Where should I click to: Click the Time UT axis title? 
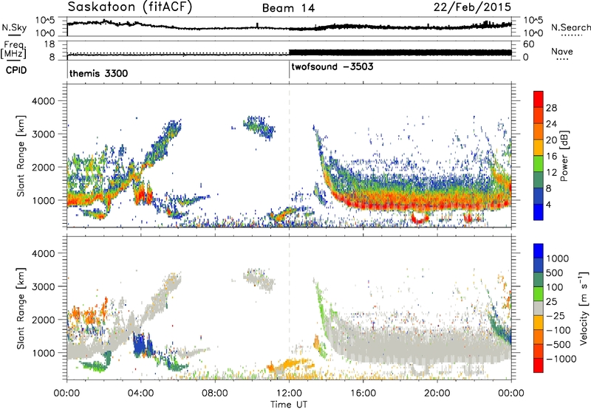pos(289,405)
